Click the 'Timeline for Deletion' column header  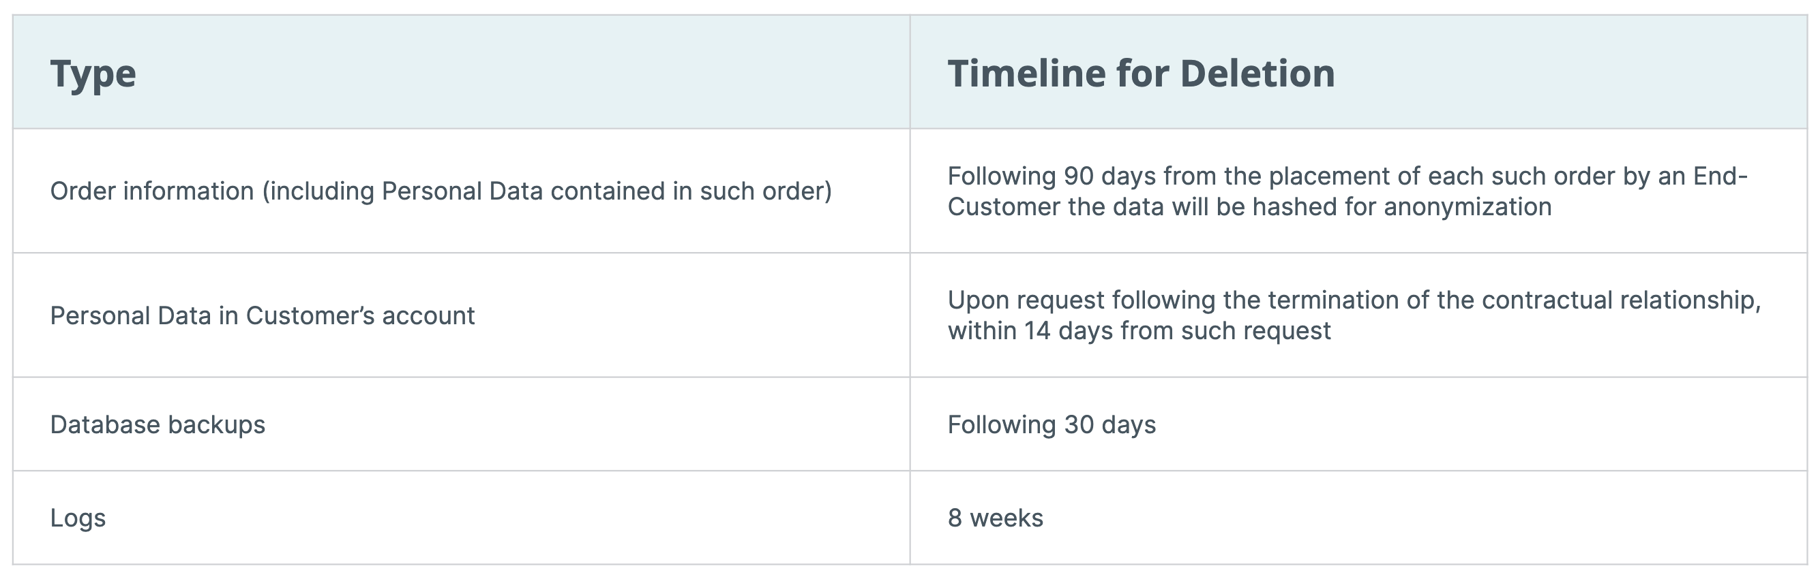point(1140,74)
